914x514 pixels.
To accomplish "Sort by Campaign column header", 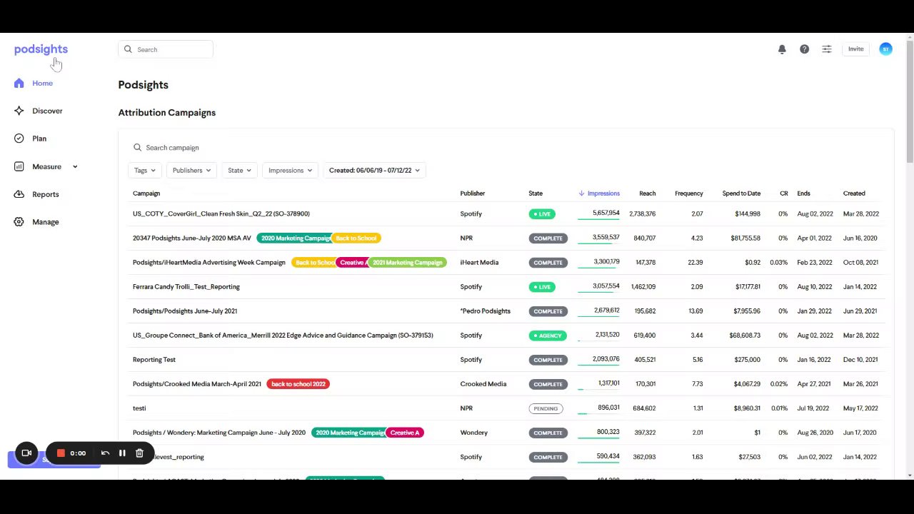I will [x=146, y=193].
